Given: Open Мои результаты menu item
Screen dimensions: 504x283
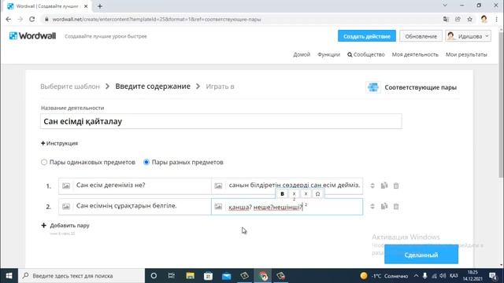Looking at the screenshot, I should click(x=466, y=54).
